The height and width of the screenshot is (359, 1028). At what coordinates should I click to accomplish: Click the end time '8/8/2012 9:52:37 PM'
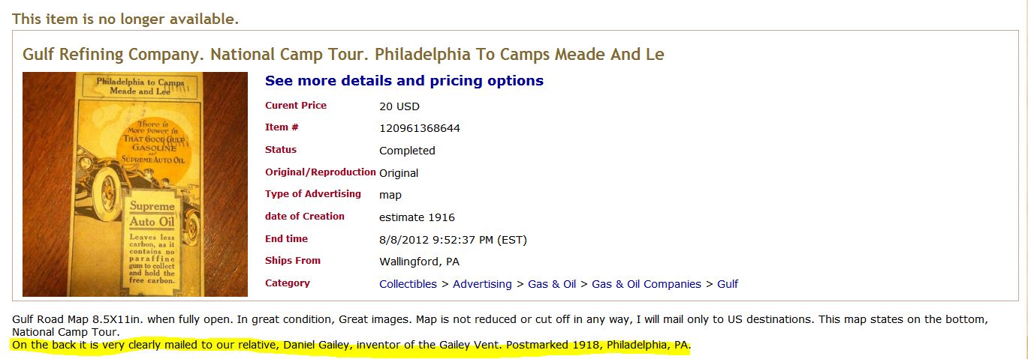coord(453,240)
